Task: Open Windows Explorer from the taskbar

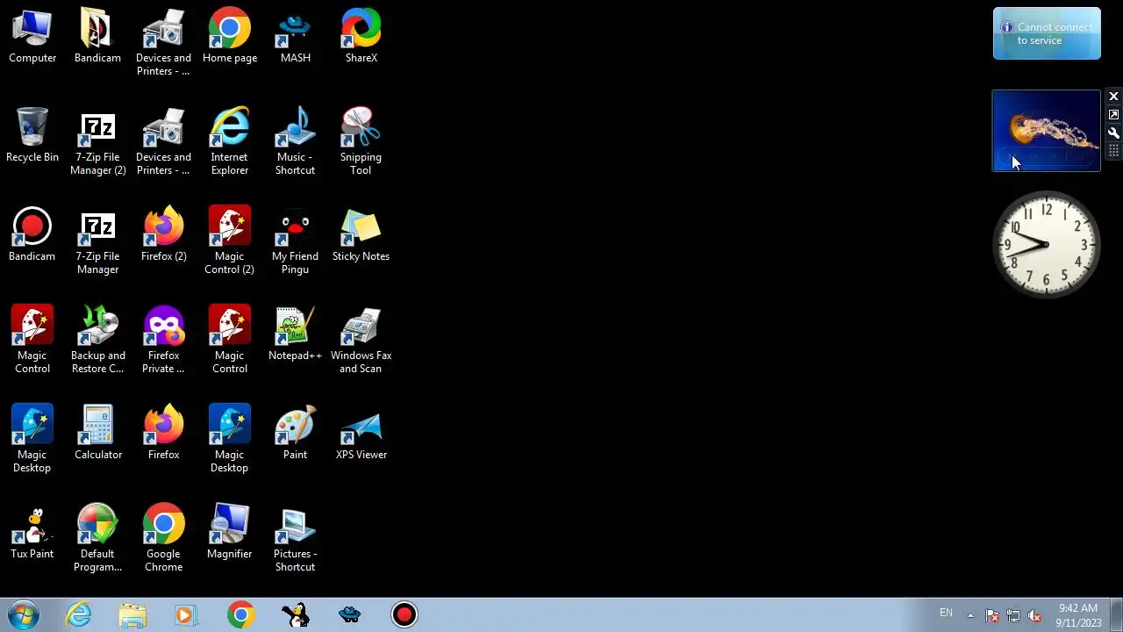Action: (x=132, y=614)
